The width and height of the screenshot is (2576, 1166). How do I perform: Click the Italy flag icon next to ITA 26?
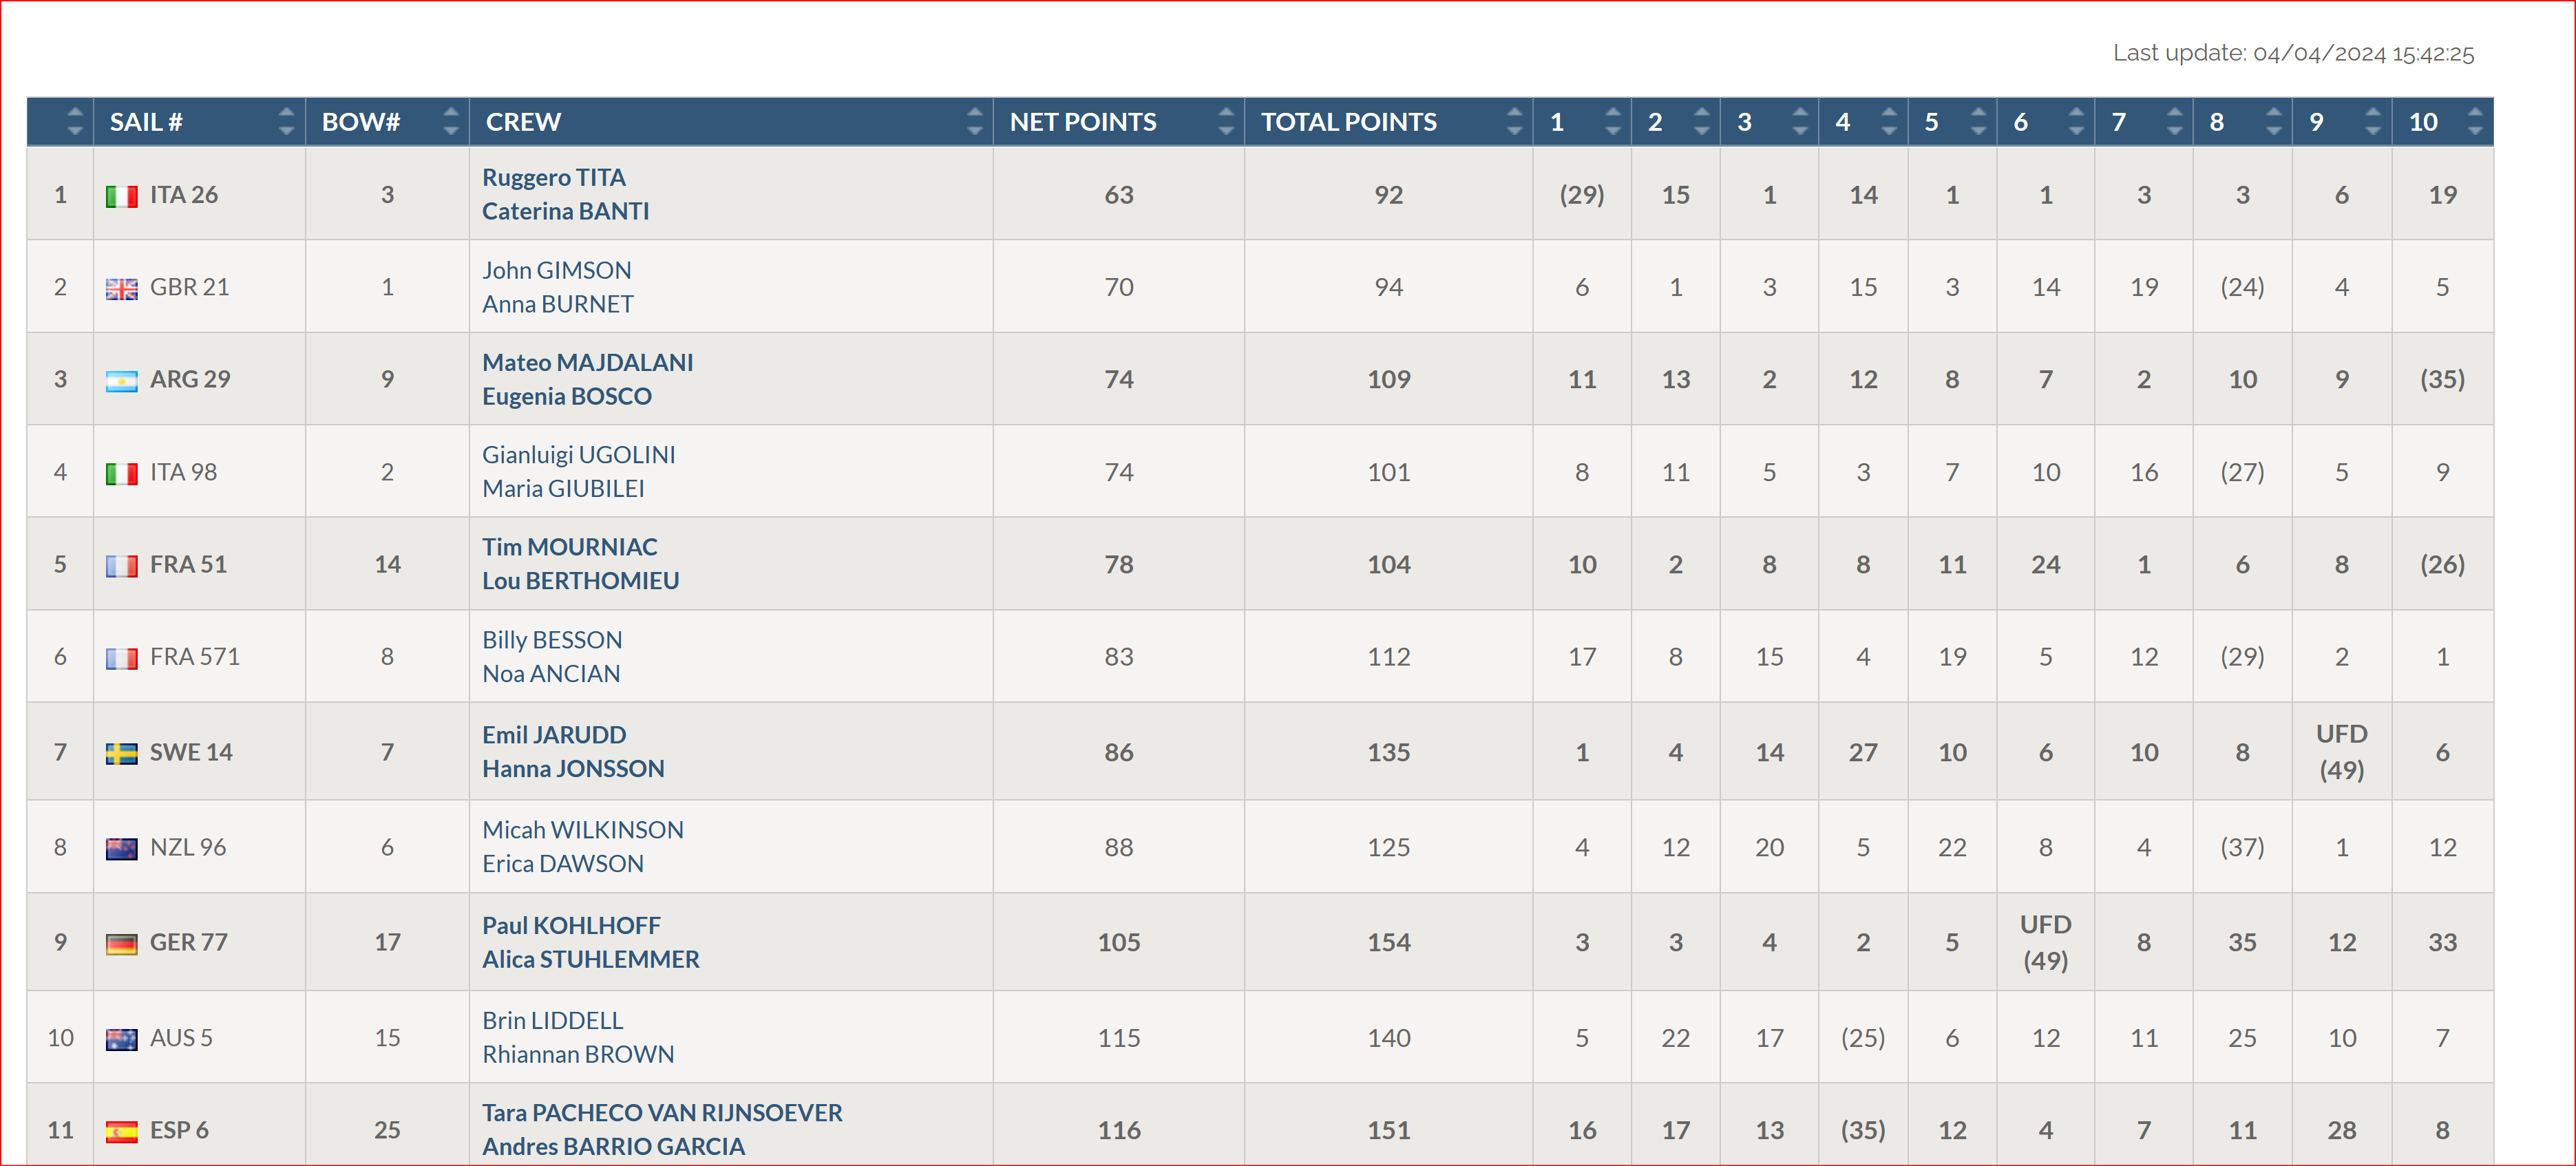121,196
